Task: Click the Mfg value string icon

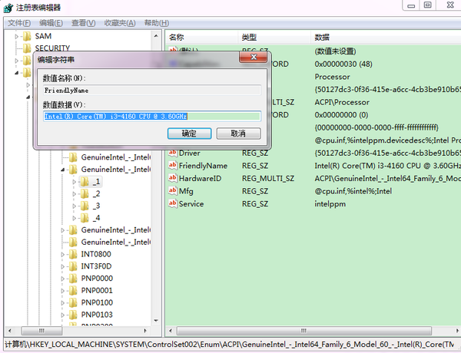Action: pos(173,190)
